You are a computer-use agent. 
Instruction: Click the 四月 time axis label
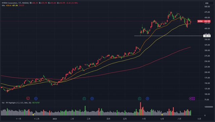(108, 119)
